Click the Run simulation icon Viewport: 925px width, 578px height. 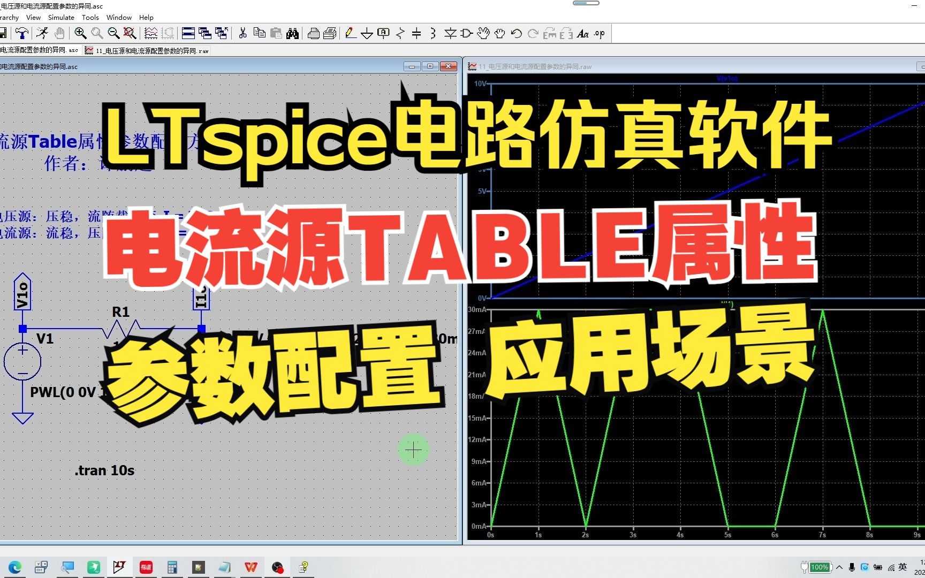click(x=42, y=34)
